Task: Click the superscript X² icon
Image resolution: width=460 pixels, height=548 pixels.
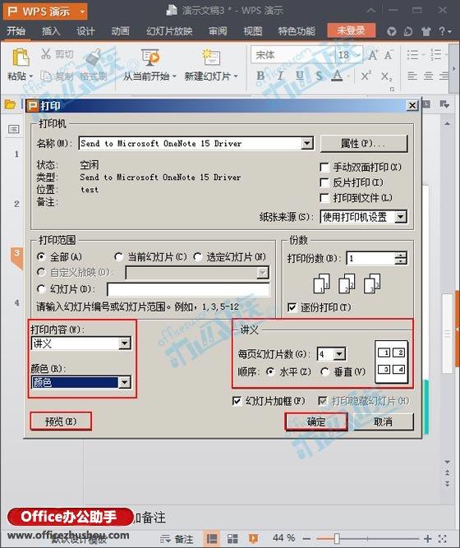Action: (x=366, y=76)
